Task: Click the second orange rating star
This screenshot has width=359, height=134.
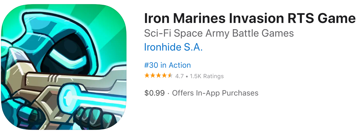Action: [153, 76]
